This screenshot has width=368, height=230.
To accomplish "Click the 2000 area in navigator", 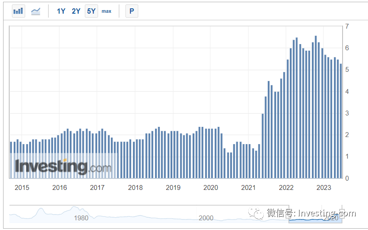I will click(206, 218).
